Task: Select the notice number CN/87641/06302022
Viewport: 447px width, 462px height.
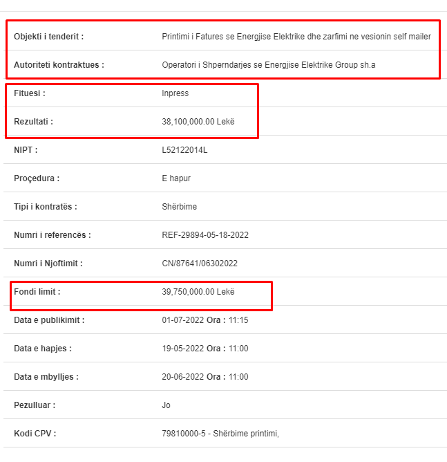Action: pos(200,264)
